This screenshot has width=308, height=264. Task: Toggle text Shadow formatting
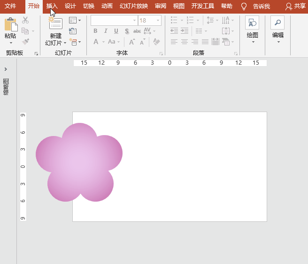[127, 31]
